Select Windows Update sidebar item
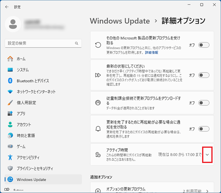The image size is (221, 193). pyautogui.click(x=43, y=179)
